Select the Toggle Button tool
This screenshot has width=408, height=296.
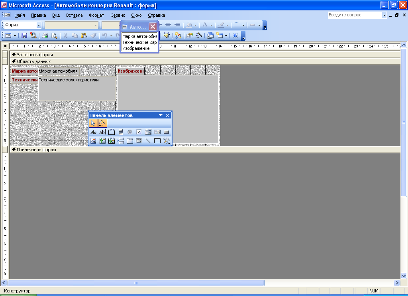(x=120, y=132)
